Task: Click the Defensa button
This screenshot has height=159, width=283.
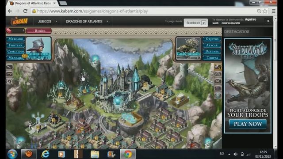Action: [212, 51]
